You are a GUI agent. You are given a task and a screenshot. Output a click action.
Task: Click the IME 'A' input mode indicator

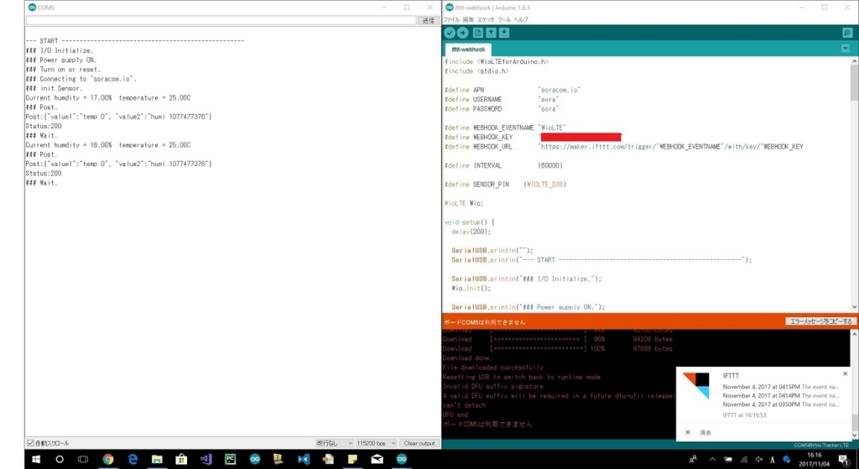773,459
